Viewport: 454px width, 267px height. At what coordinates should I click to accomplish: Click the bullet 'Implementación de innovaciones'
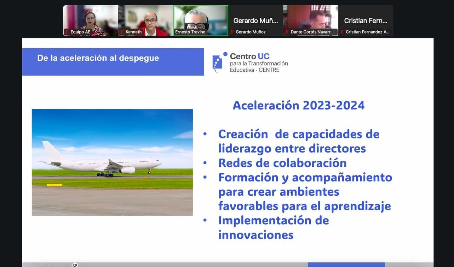[x=274, y=227]
